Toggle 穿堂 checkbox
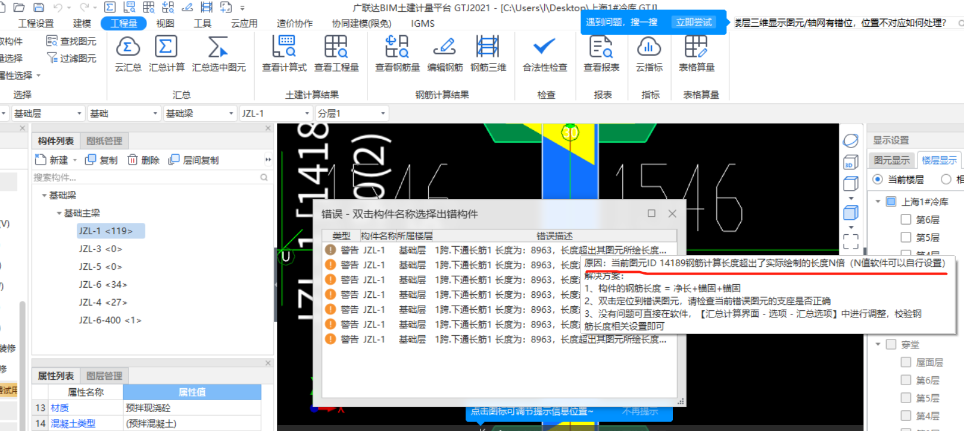Screen dimensions: 964x431 tap(891, 344)
